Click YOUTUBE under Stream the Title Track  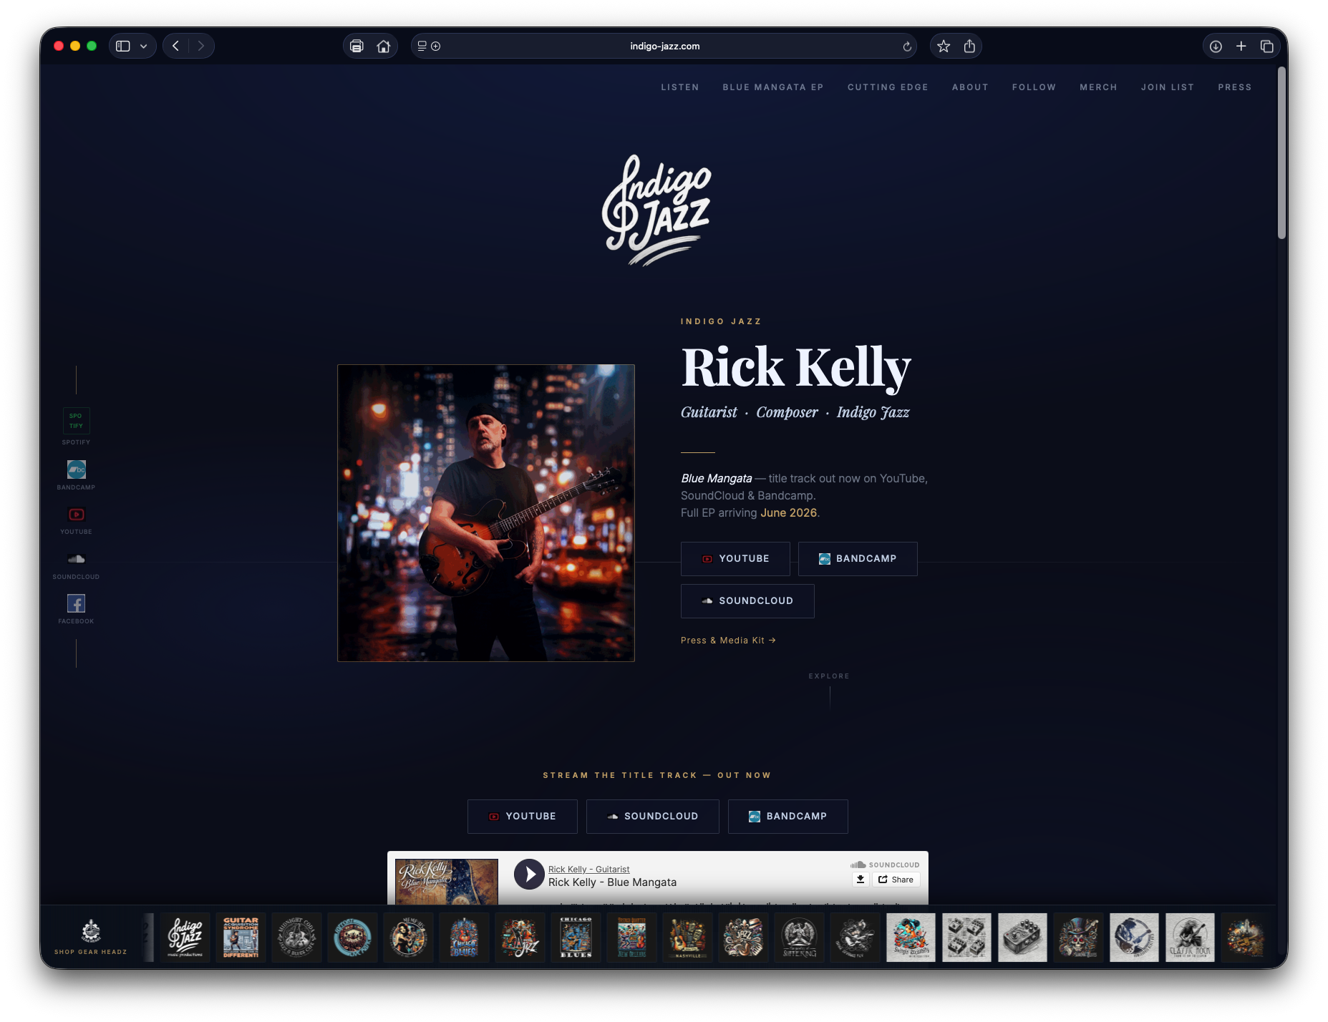pyautogui.click(x=523, y=817)
